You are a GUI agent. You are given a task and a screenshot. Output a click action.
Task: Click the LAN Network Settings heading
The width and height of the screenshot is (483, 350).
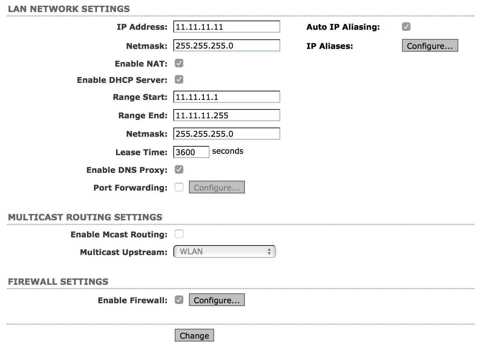tap(69, 9)
